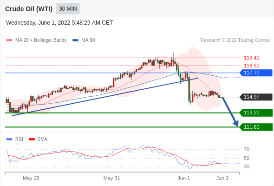Click the RSI legend label
274x186 pixels.
[x=19, y=139]
